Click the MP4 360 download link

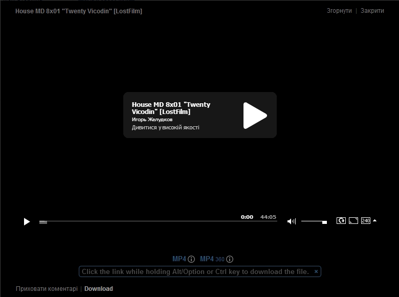[x=212, y=259]
